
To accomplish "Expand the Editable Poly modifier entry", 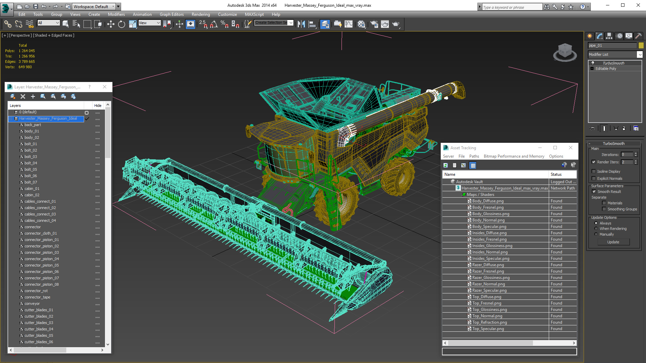I will (592, 69).
